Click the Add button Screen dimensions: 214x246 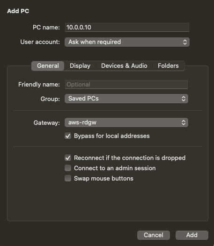tap(192, 235)
